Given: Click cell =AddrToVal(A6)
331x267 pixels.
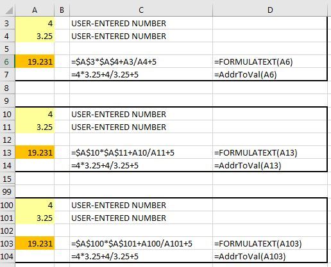Looking at the screenshot, I should (x=270, y=74).
